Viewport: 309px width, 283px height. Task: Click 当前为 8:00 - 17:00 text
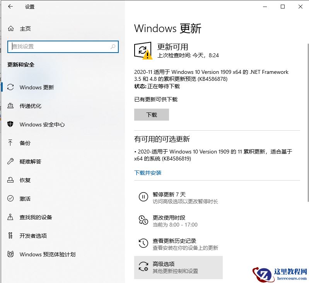click(x=175, y=225)
